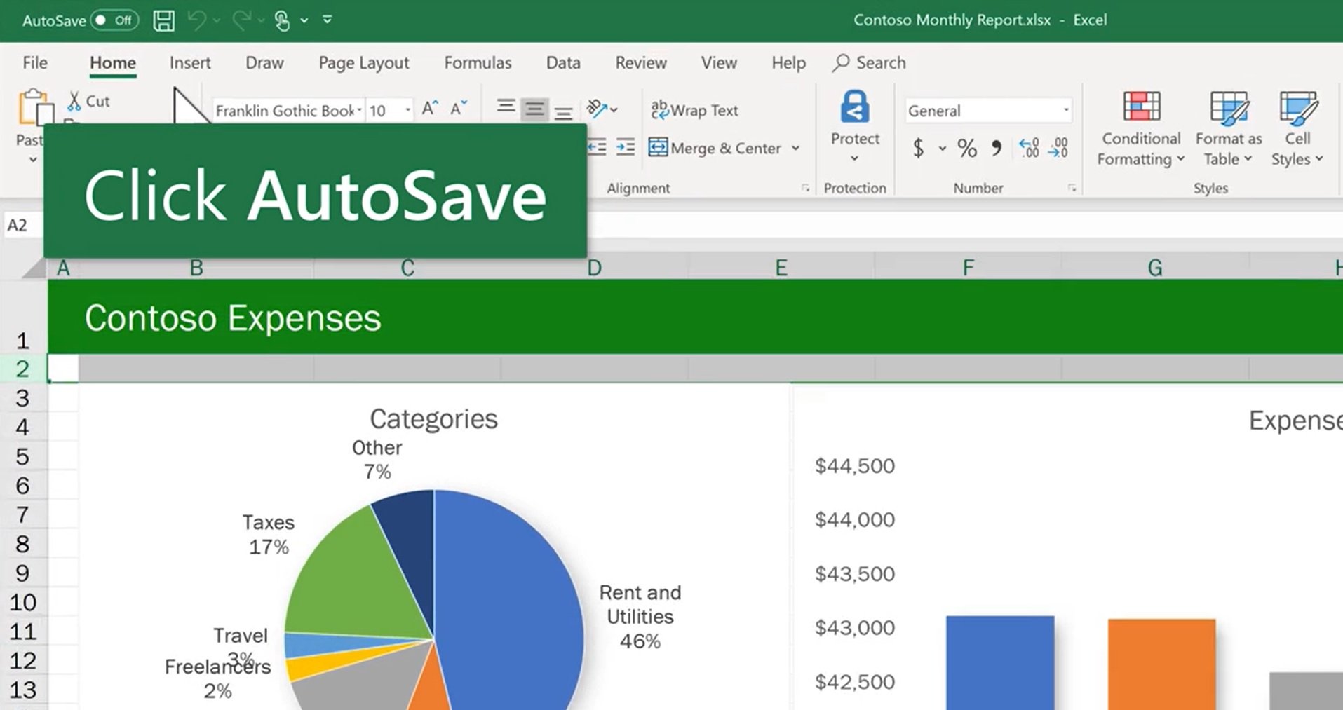1343x710 pixels.
Task: Open the File menu
Action: [35, 63]
